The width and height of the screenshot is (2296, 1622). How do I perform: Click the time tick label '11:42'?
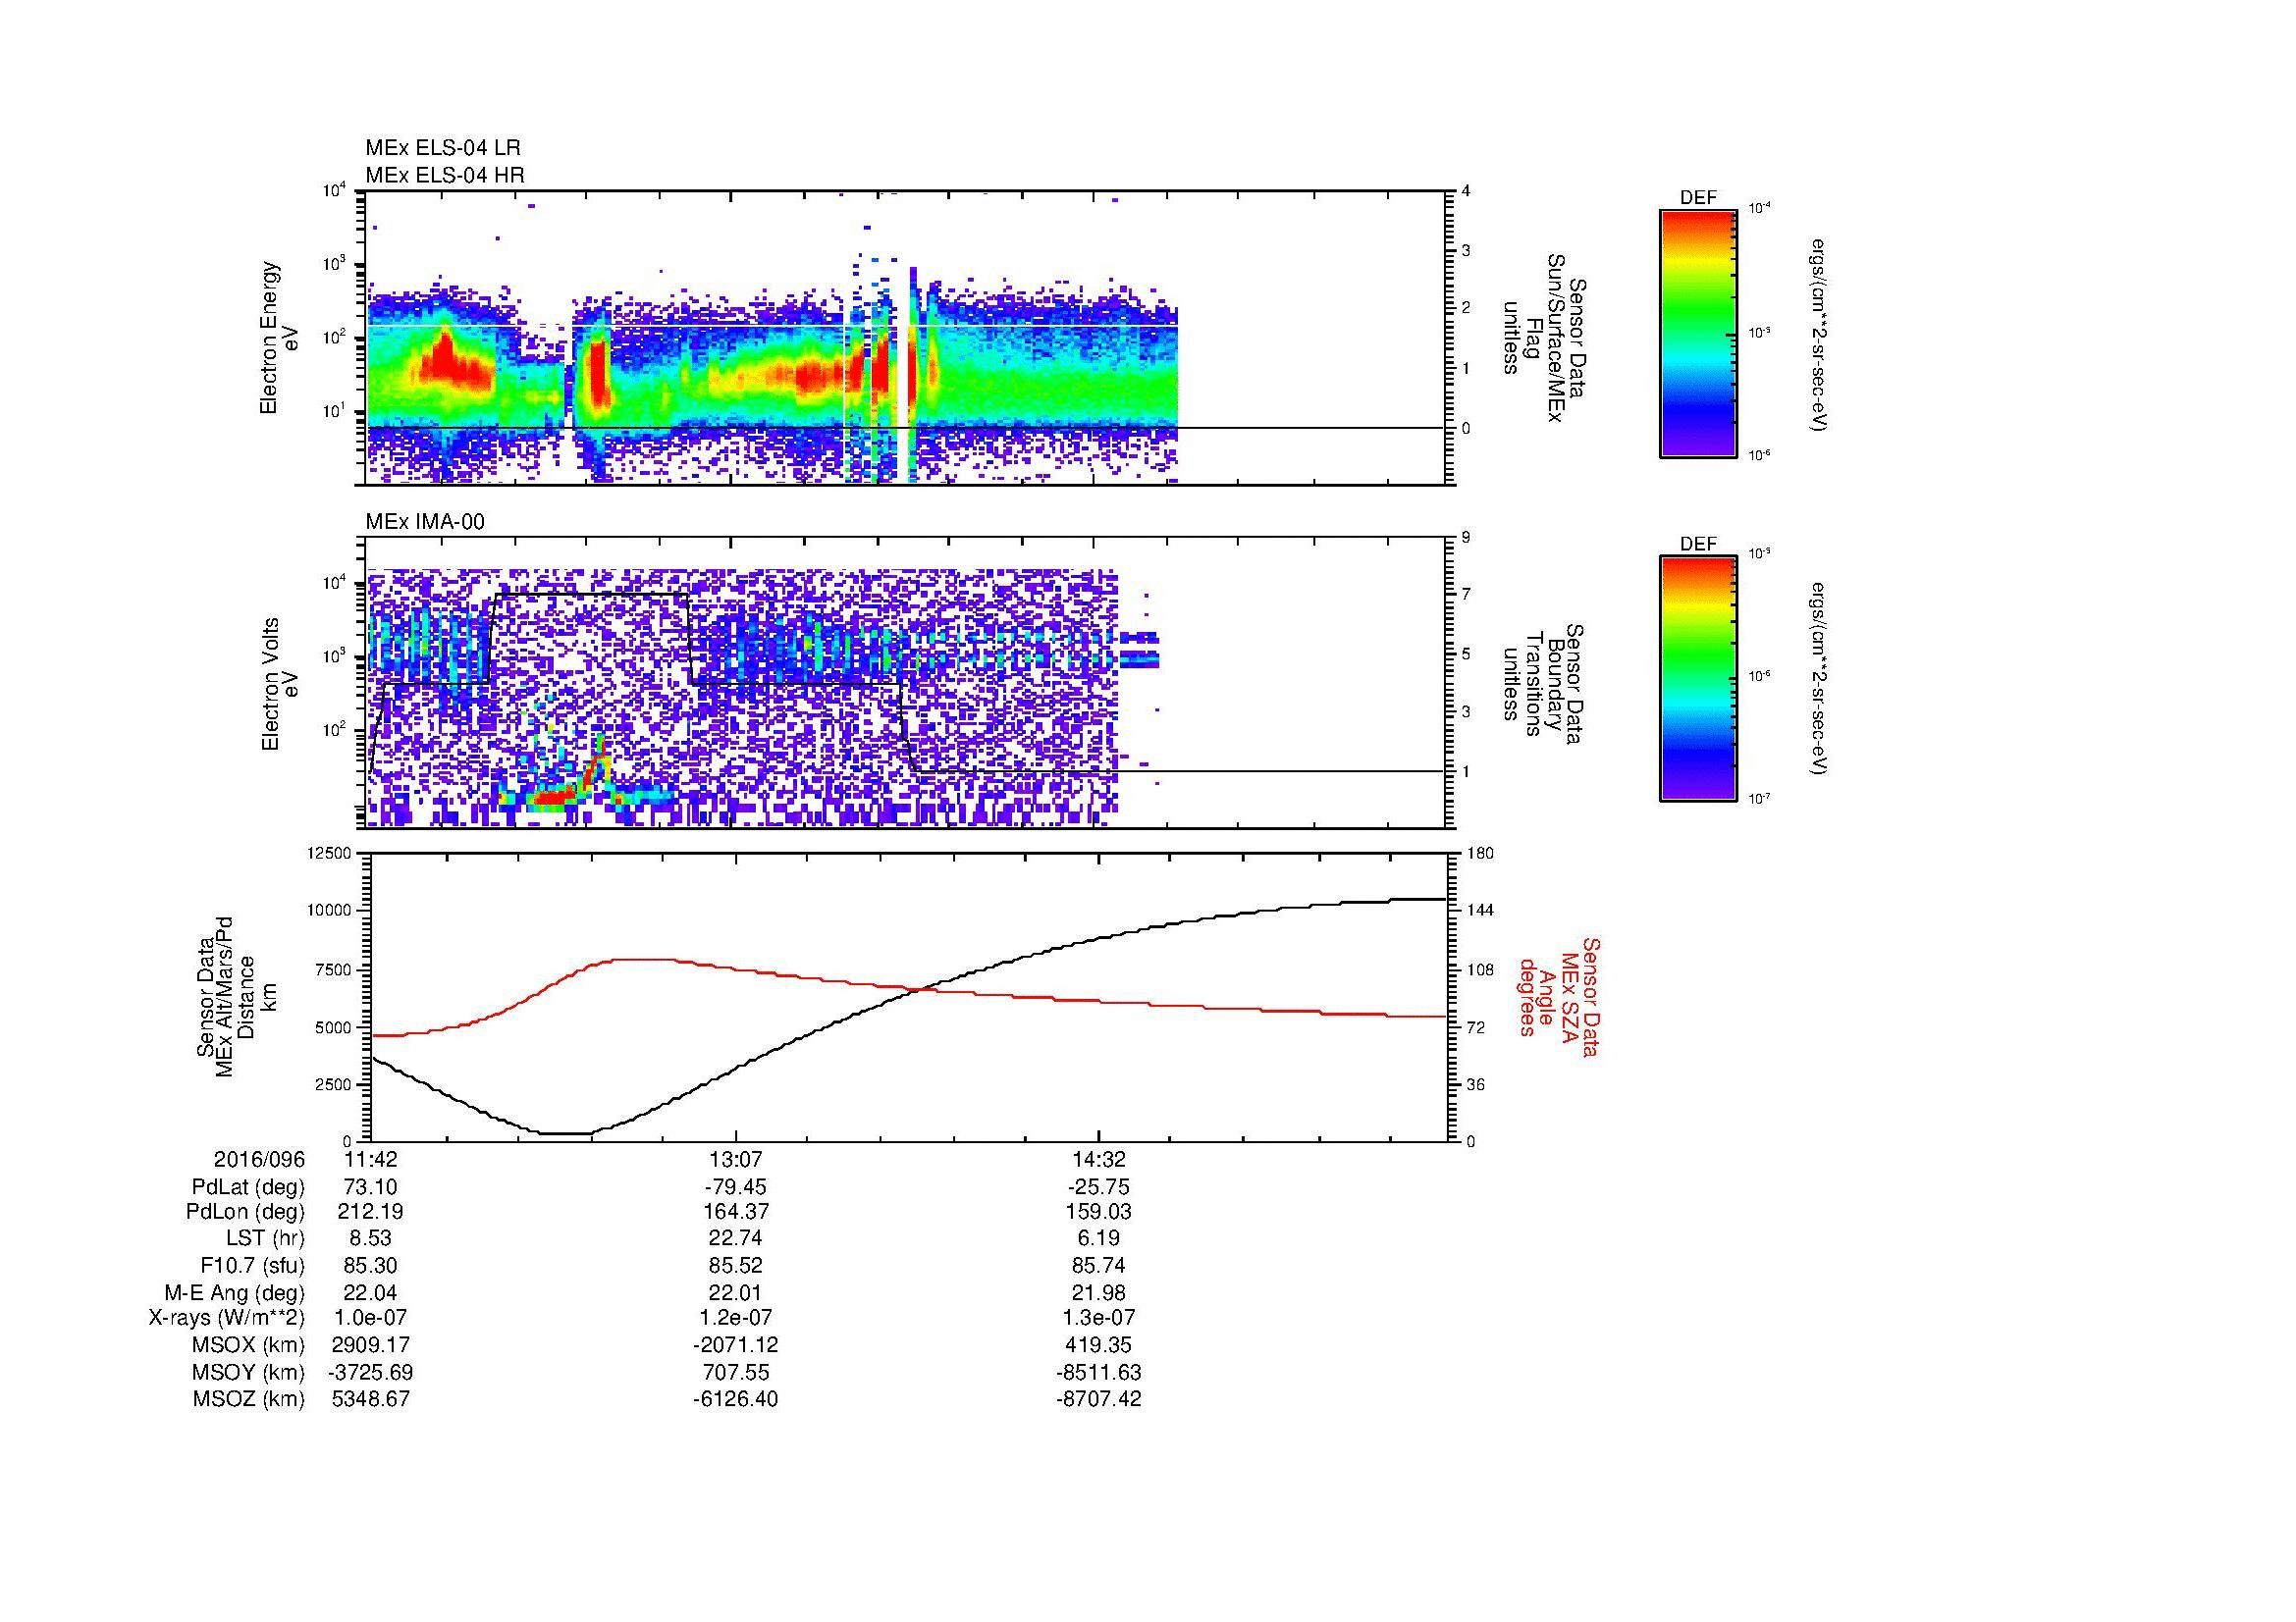(371, 1159)
